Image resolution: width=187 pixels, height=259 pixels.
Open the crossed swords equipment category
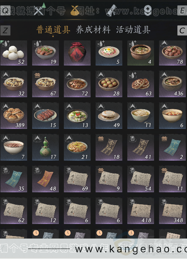tap(38, 10)
